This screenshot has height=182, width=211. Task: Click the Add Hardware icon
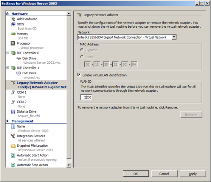coord(13,19)
